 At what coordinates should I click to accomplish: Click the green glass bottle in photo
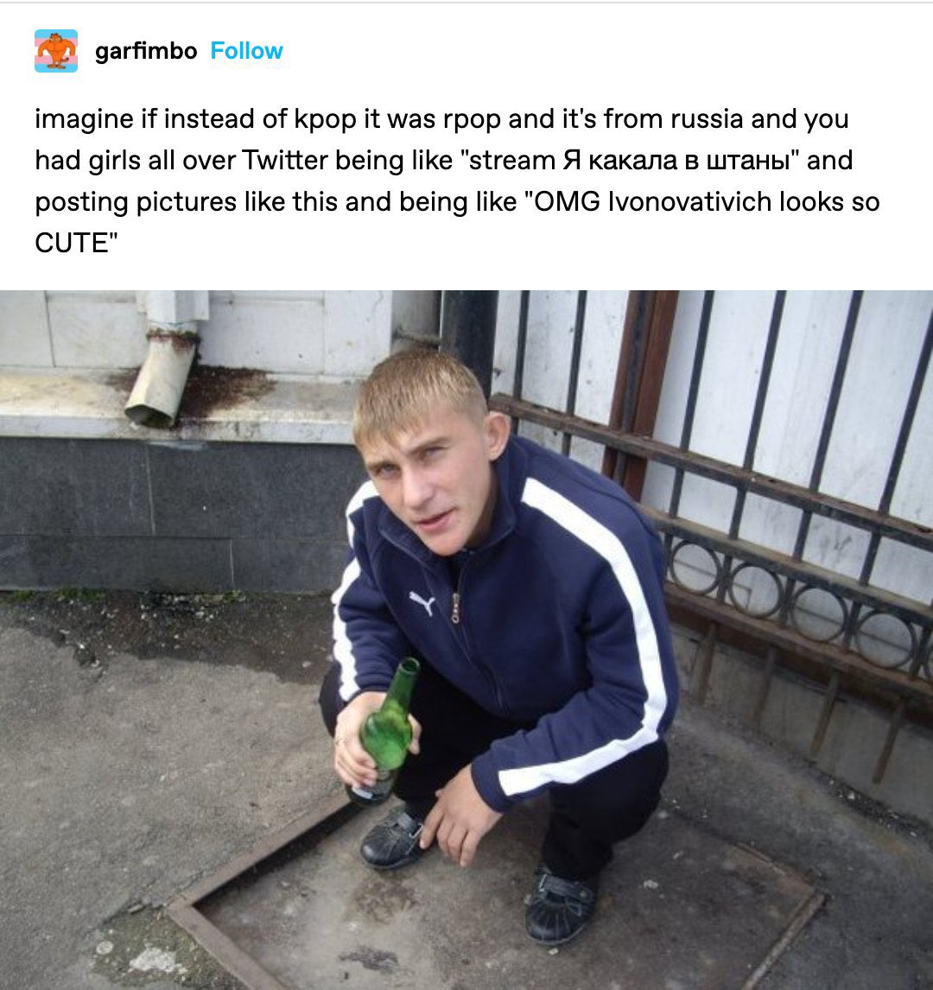[x=384, y=731]
